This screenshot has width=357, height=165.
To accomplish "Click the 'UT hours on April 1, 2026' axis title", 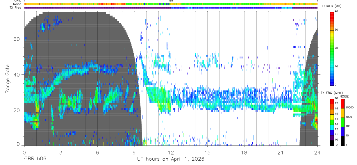I will pos(171,159).
